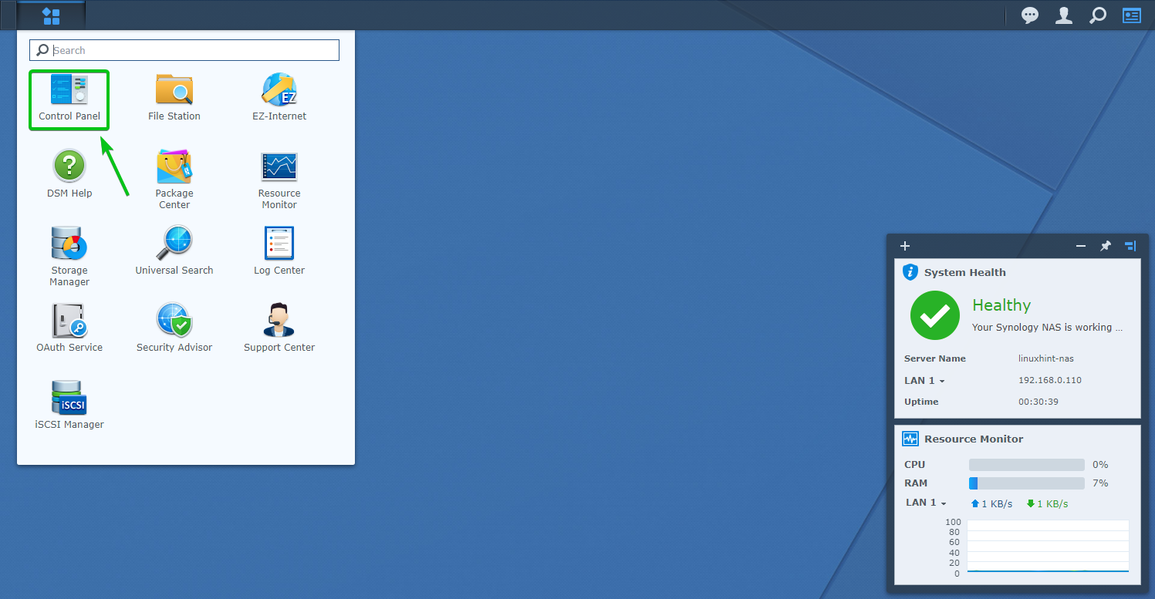Image resolution: width=1155 pixels, height=599 pixels.
Task: Click the Healthy status text
Action: point(1001,305)
